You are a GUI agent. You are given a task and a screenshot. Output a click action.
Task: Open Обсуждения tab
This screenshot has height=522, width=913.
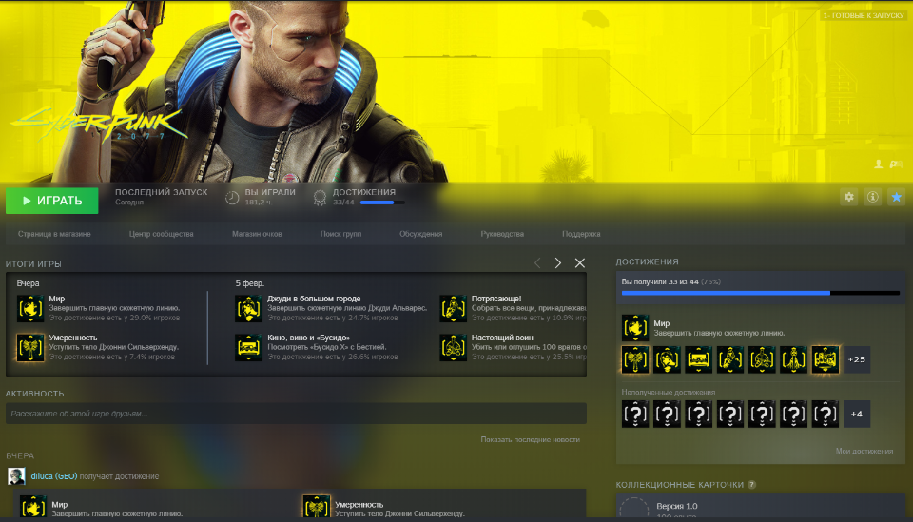[421, 234]
